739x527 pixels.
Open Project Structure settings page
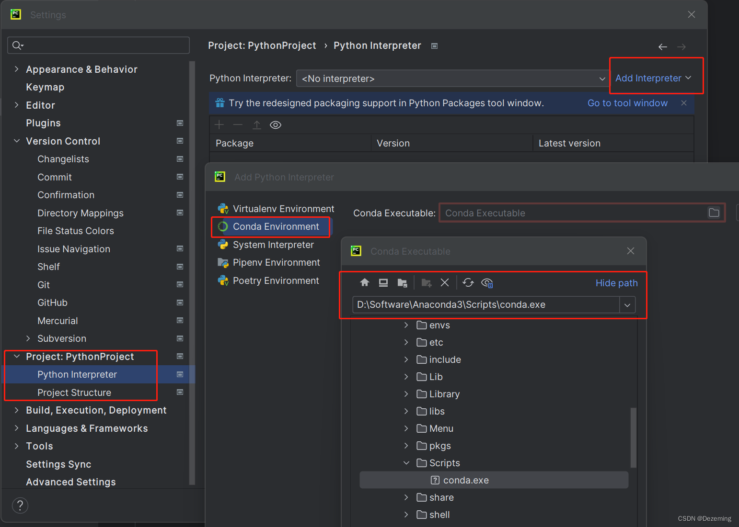pos(74,392)
